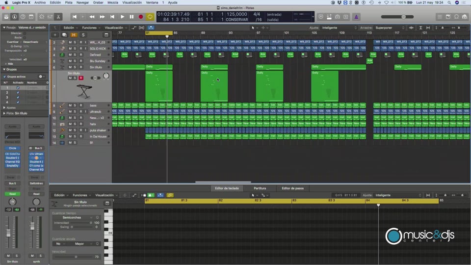
Task: Click horizontal auto zoom button
Action: click(428, 27)
